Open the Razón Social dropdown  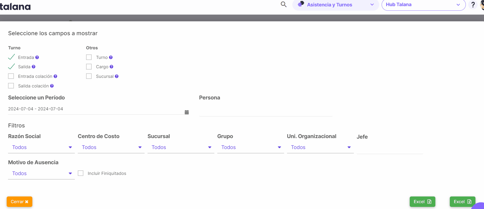coord(41,147)
